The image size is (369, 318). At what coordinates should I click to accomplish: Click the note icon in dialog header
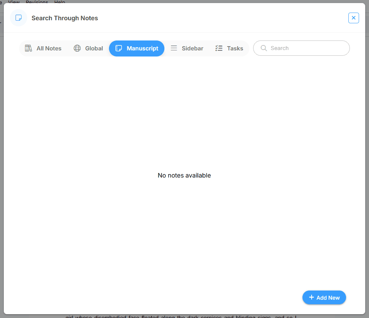[18, 18]
